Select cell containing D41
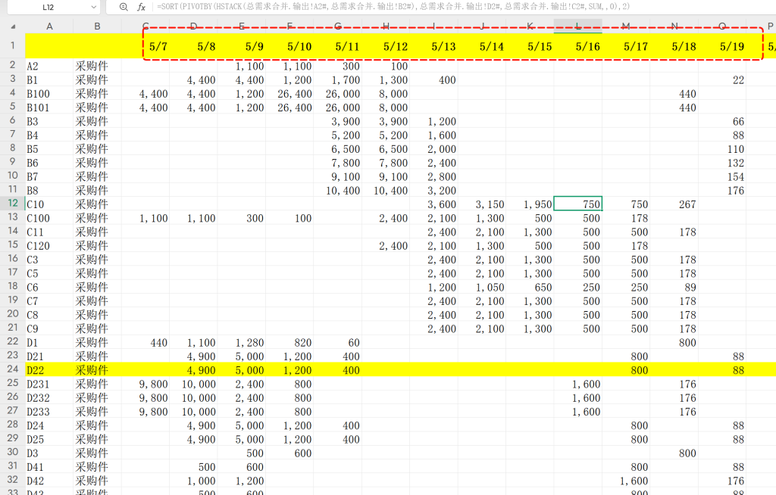Viewport: 776px width, 495px height. click(x=49, y=467)
